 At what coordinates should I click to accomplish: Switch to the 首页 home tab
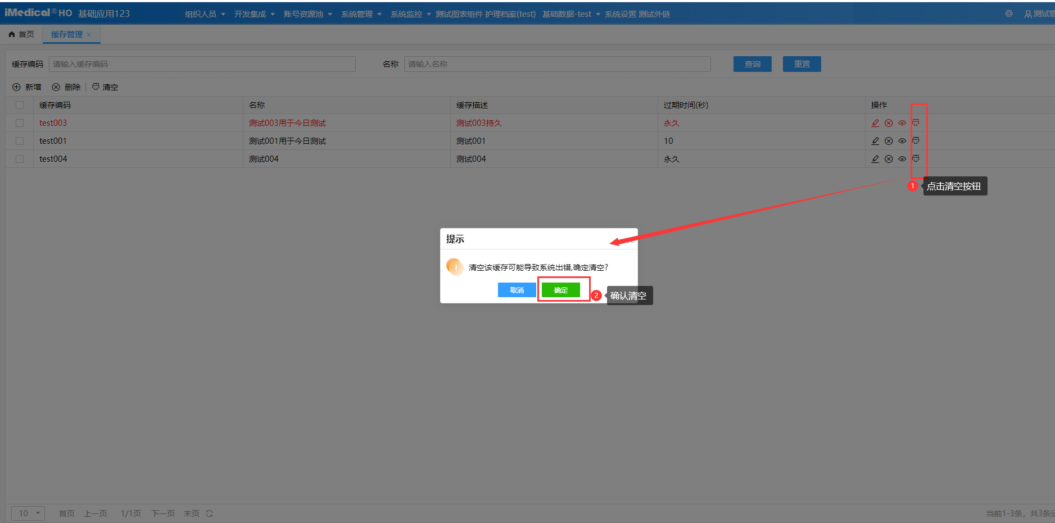21,34
